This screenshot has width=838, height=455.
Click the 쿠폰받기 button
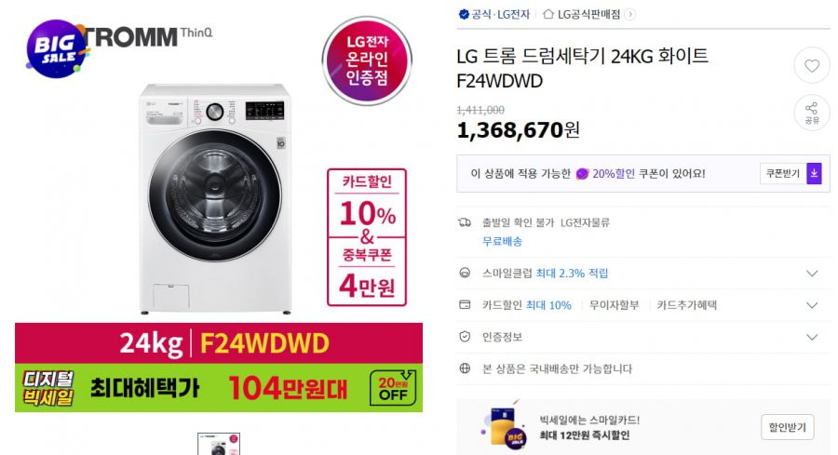tap(783, 174)
